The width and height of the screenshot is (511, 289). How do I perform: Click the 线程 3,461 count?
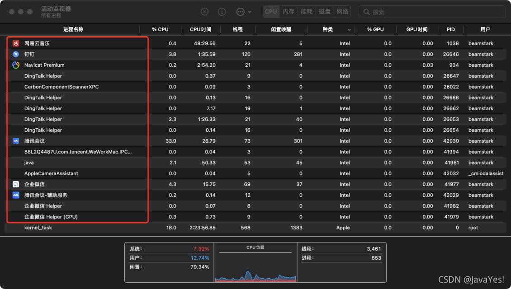tap(341, 249)
